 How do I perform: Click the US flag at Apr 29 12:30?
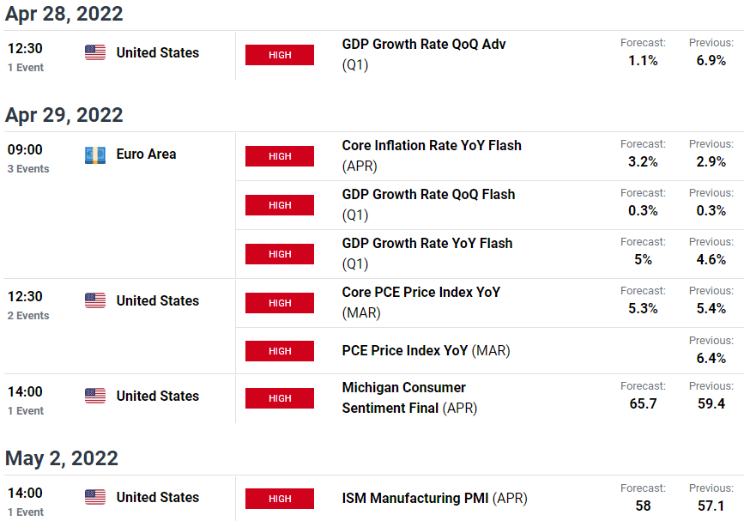tap(95, 300)
